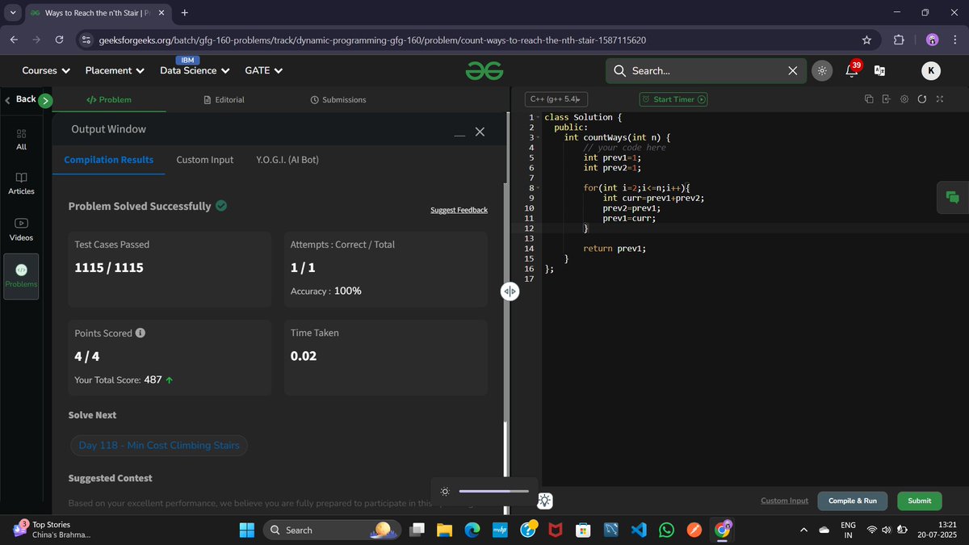Open the code editor settings gear
This screenshot has height=545, width=969.
pos(904,99)
